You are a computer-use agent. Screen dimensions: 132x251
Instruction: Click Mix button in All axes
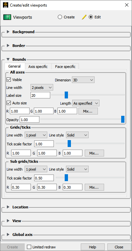tap(88, 111)
